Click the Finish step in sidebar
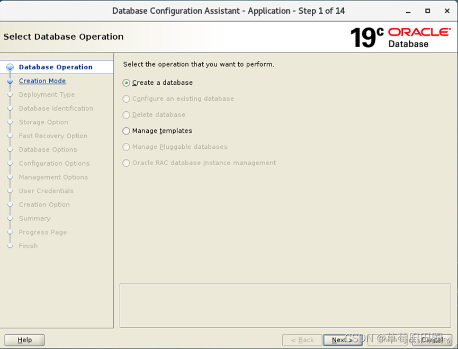The height and width of the screenshot is (349, 458). coord(29,246)
